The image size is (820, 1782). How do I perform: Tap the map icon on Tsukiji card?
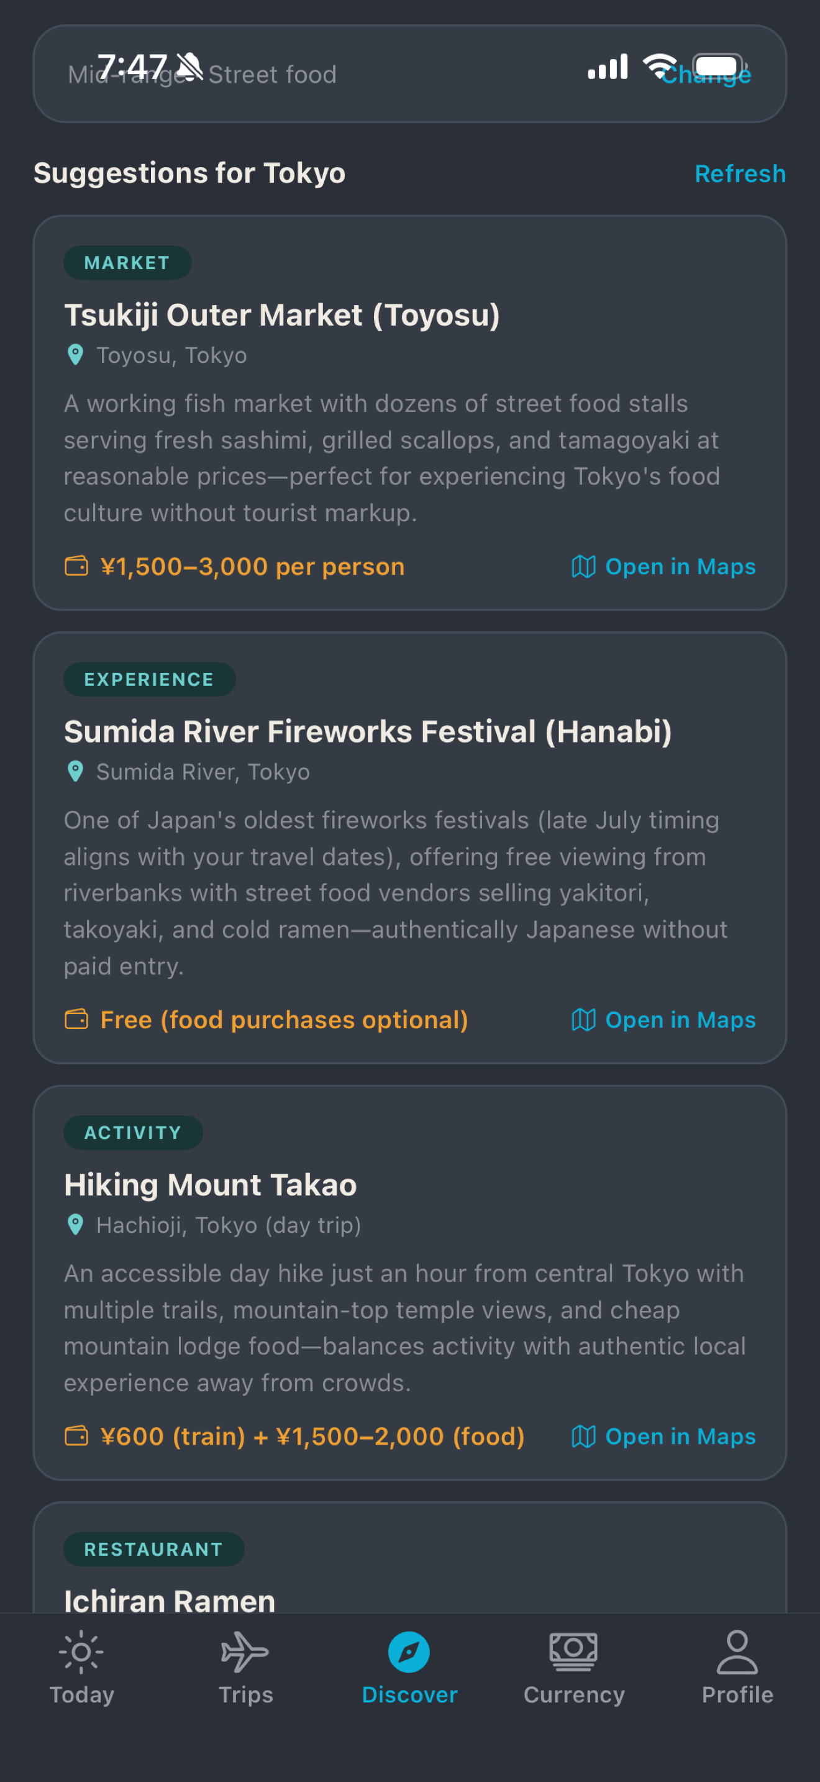tap(583, 567)
